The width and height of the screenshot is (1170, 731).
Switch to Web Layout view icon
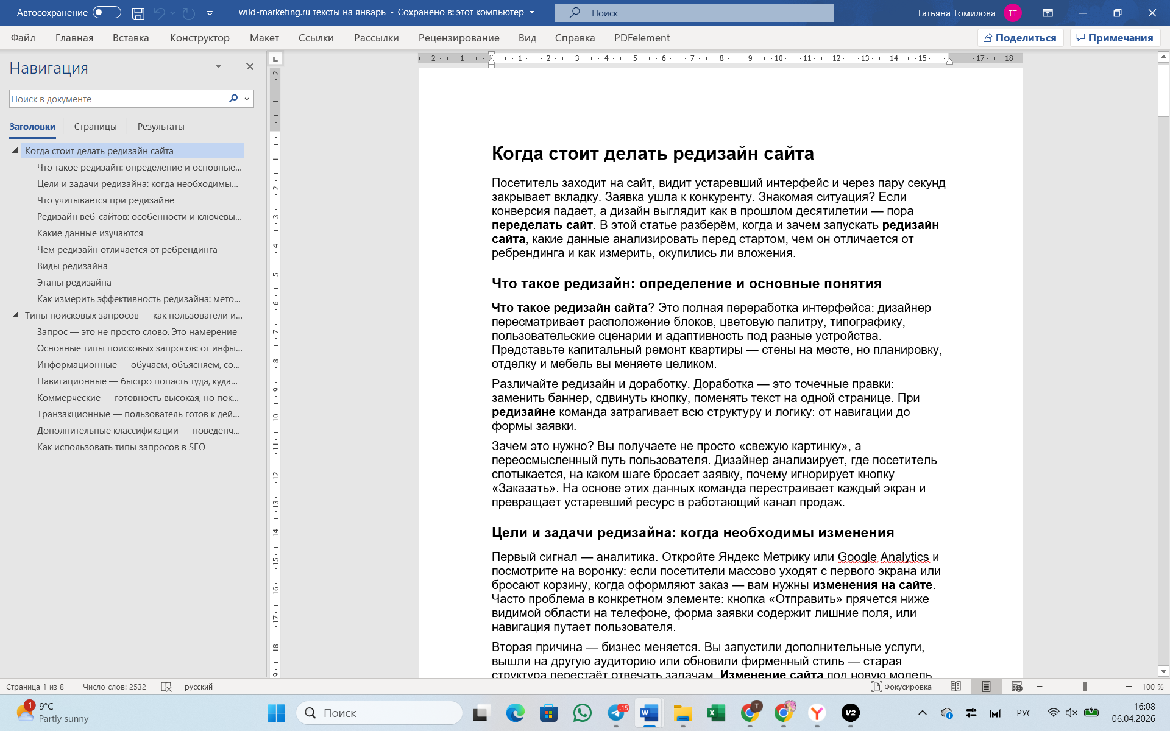point(1016,687)
